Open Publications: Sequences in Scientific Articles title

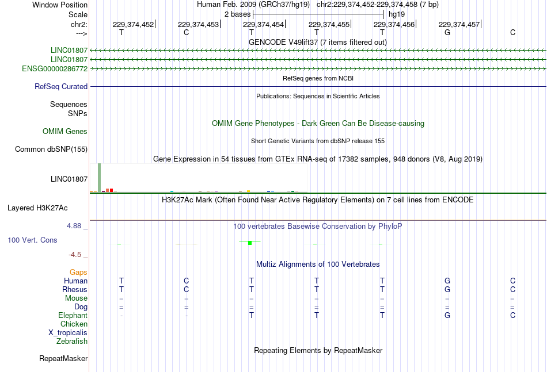click(x=318, y=96)
